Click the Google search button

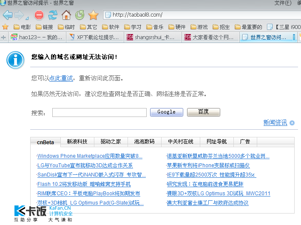166,112
